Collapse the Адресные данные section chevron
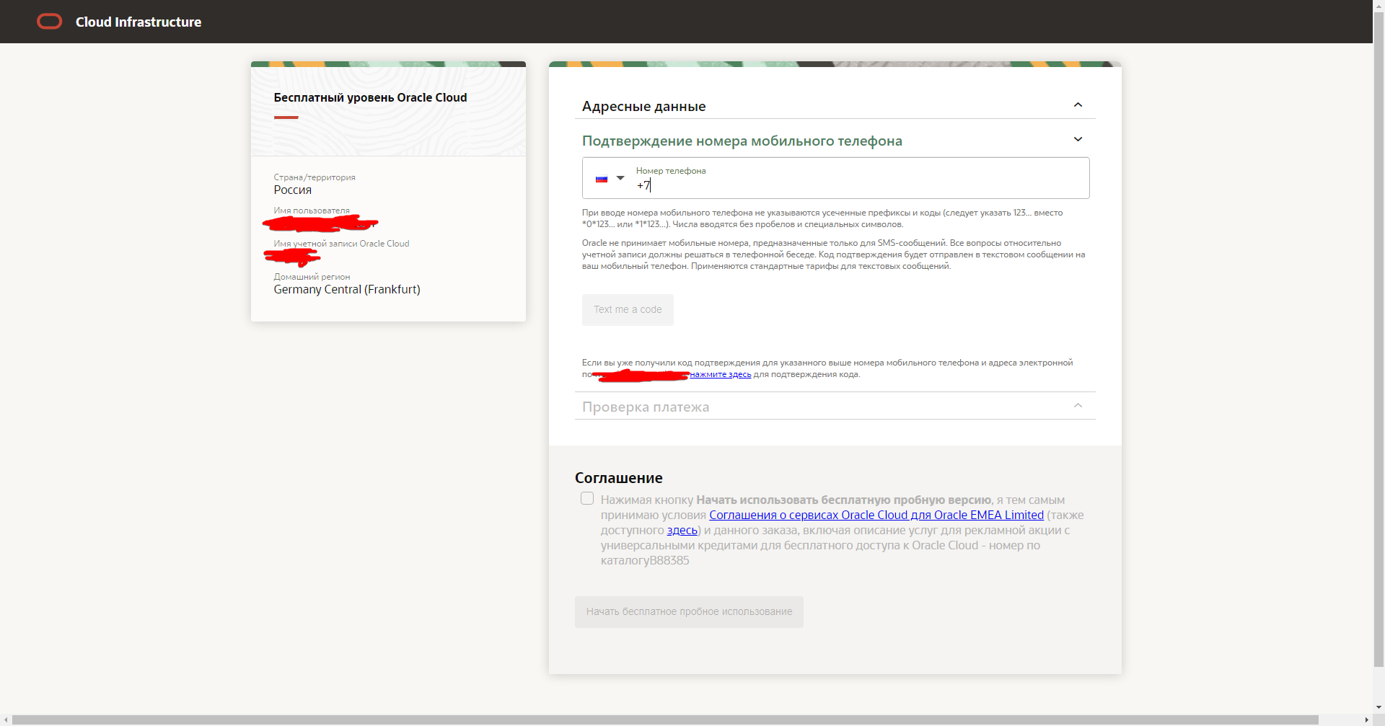Viewport: 1385px width, 726px height. [1078, 105]
